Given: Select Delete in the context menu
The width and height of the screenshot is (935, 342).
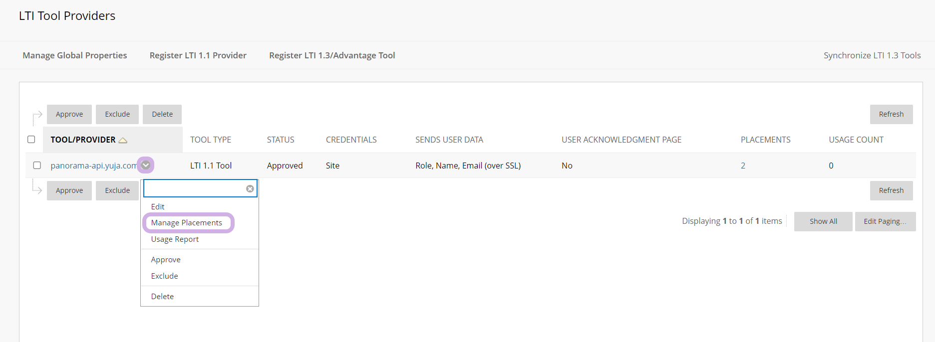Looking at the screenshot, I should pos(162,297).
